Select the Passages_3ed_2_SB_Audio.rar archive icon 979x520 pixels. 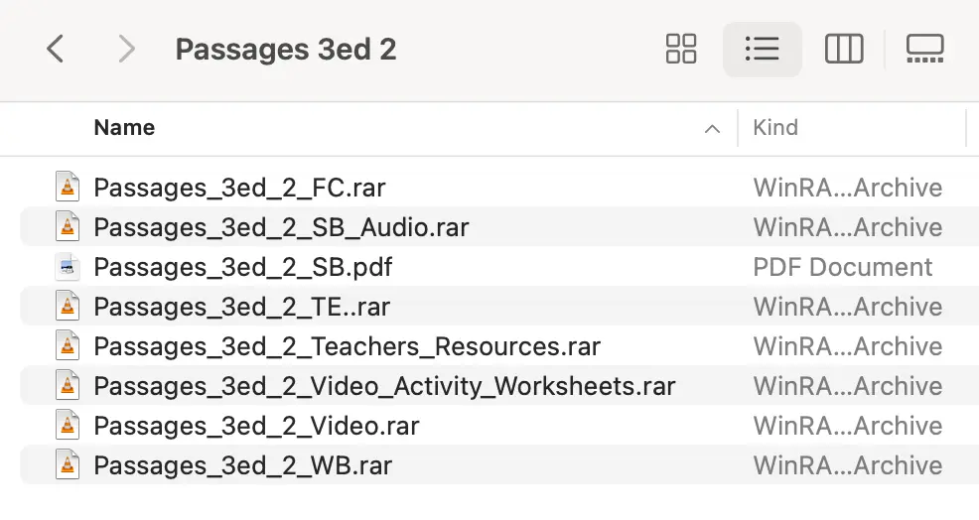(68, 226)
